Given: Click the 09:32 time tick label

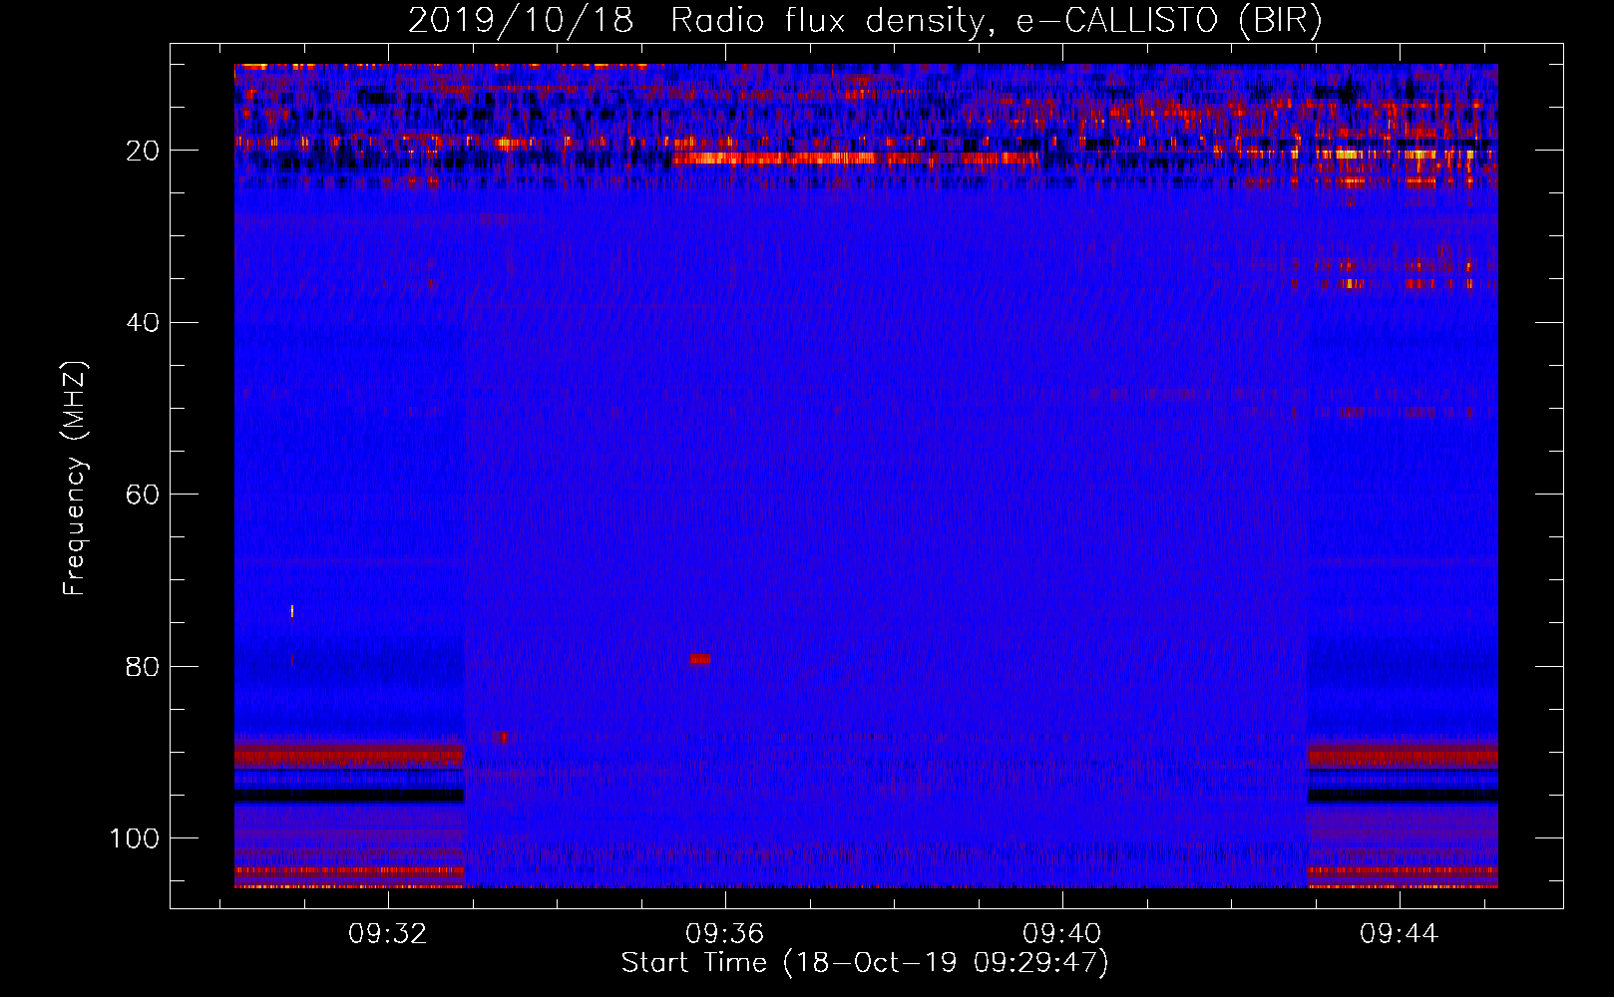Looking at the screenshot, I should tap(388, 933).
